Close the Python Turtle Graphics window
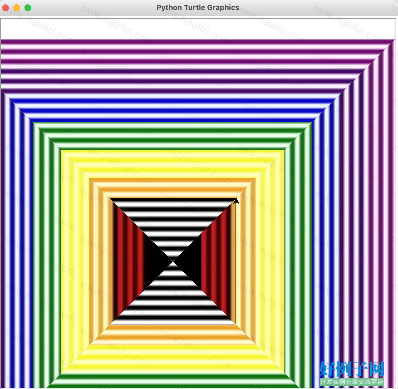 click(6, 8)
